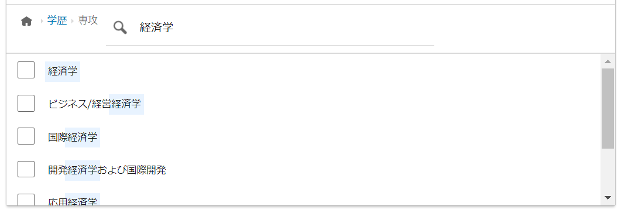Click the results list scrollbar thumb

(608, 108)
